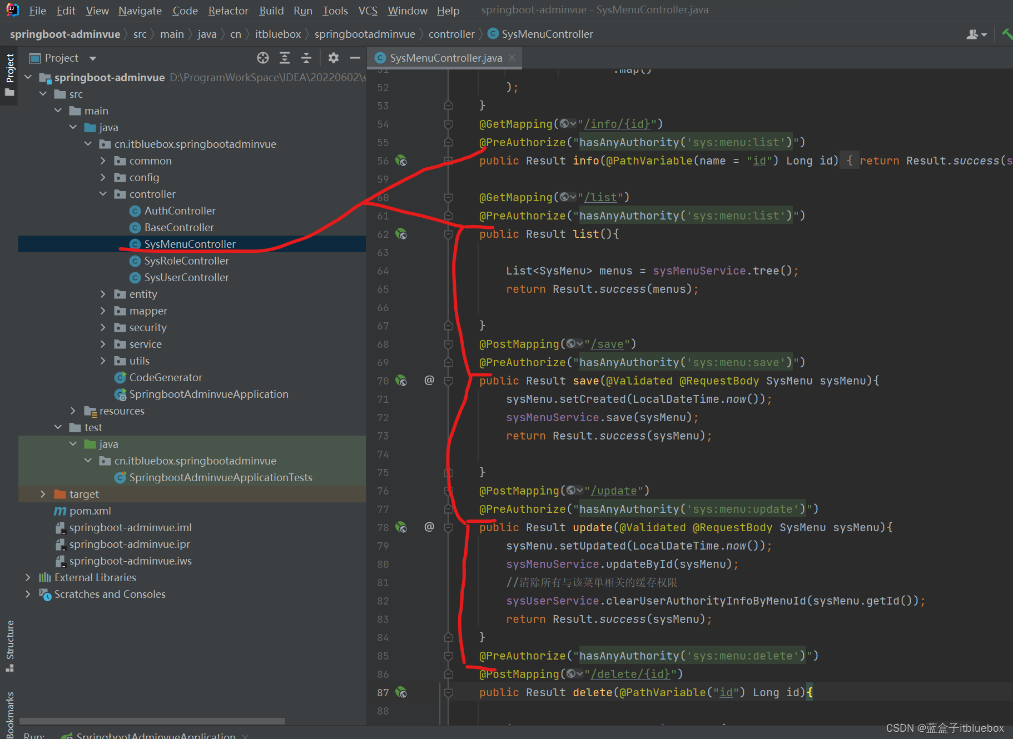Fold the delete() method at line 87

[448, 692]
